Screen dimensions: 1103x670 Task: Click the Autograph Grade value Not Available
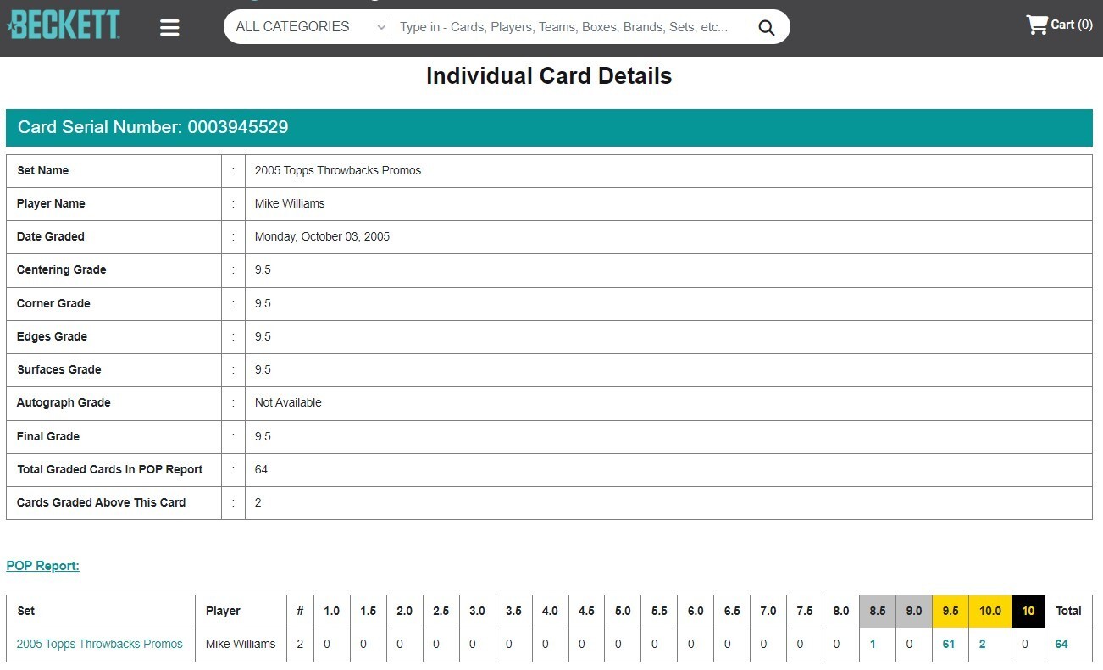point(288,402)
